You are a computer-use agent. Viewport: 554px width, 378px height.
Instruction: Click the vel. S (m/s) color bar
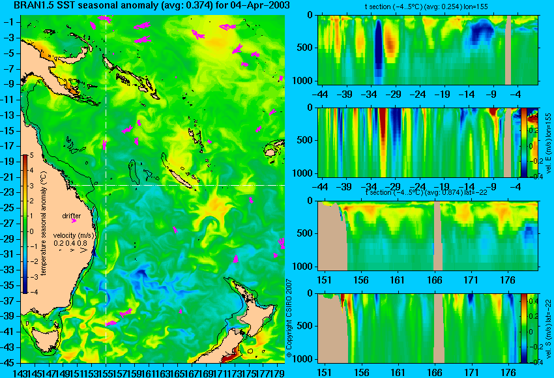click(523, 328)
